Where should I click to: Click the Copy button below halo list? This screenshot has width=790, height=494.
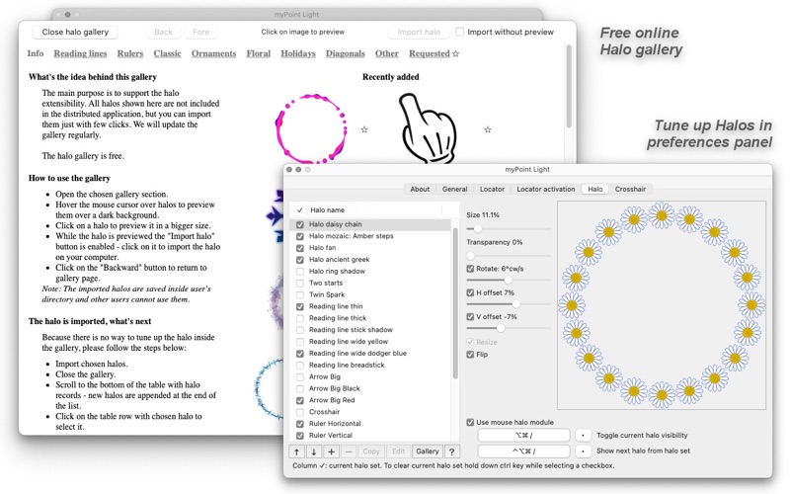coord(371,452)
